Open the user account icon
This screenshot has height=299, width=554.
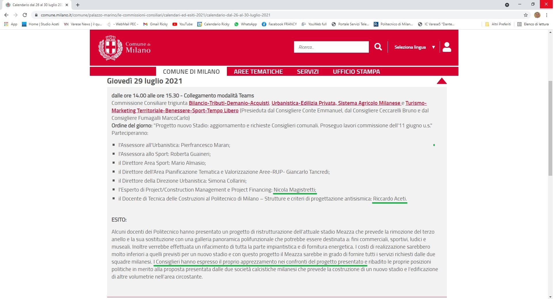pyautogui.click(x=447, y=47)
